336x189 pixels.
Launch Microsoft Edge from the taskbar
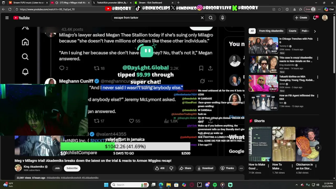tap(161, 185)
